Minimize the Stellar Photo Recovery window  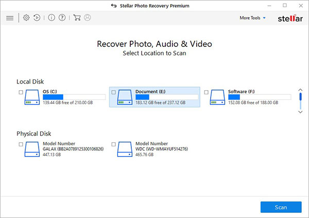(x=269, y=6)
